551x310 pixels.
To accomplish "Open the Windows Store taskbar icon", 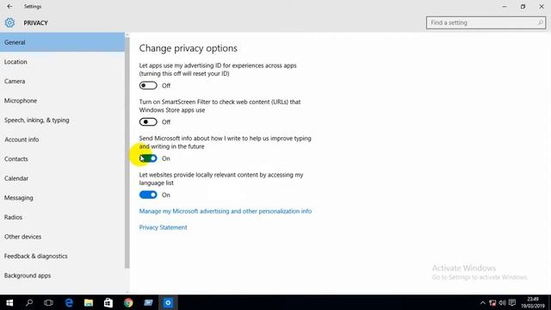I will point(108,302).
